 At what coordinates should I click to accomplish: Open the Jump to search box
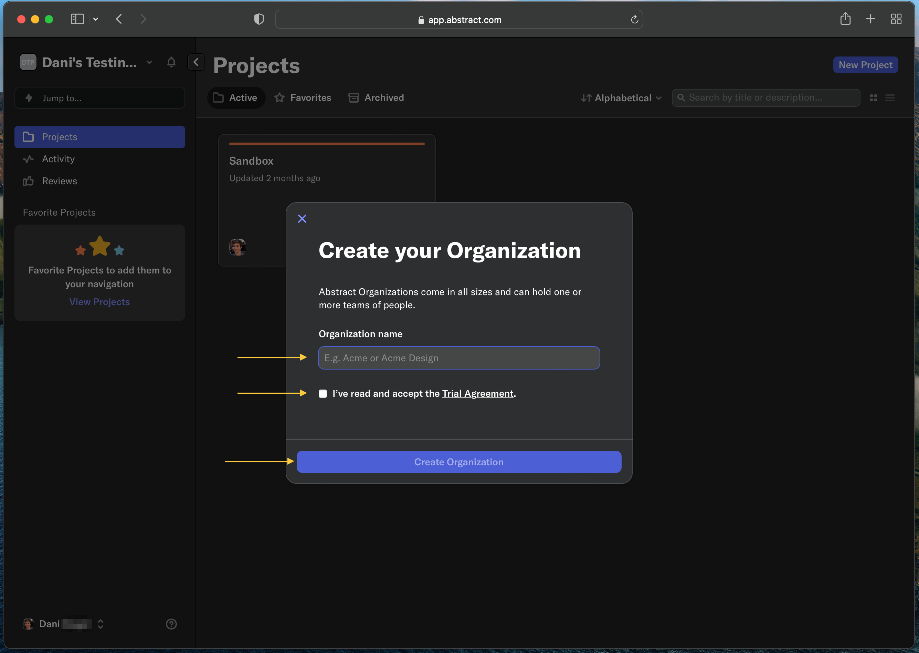click(100, 98)
